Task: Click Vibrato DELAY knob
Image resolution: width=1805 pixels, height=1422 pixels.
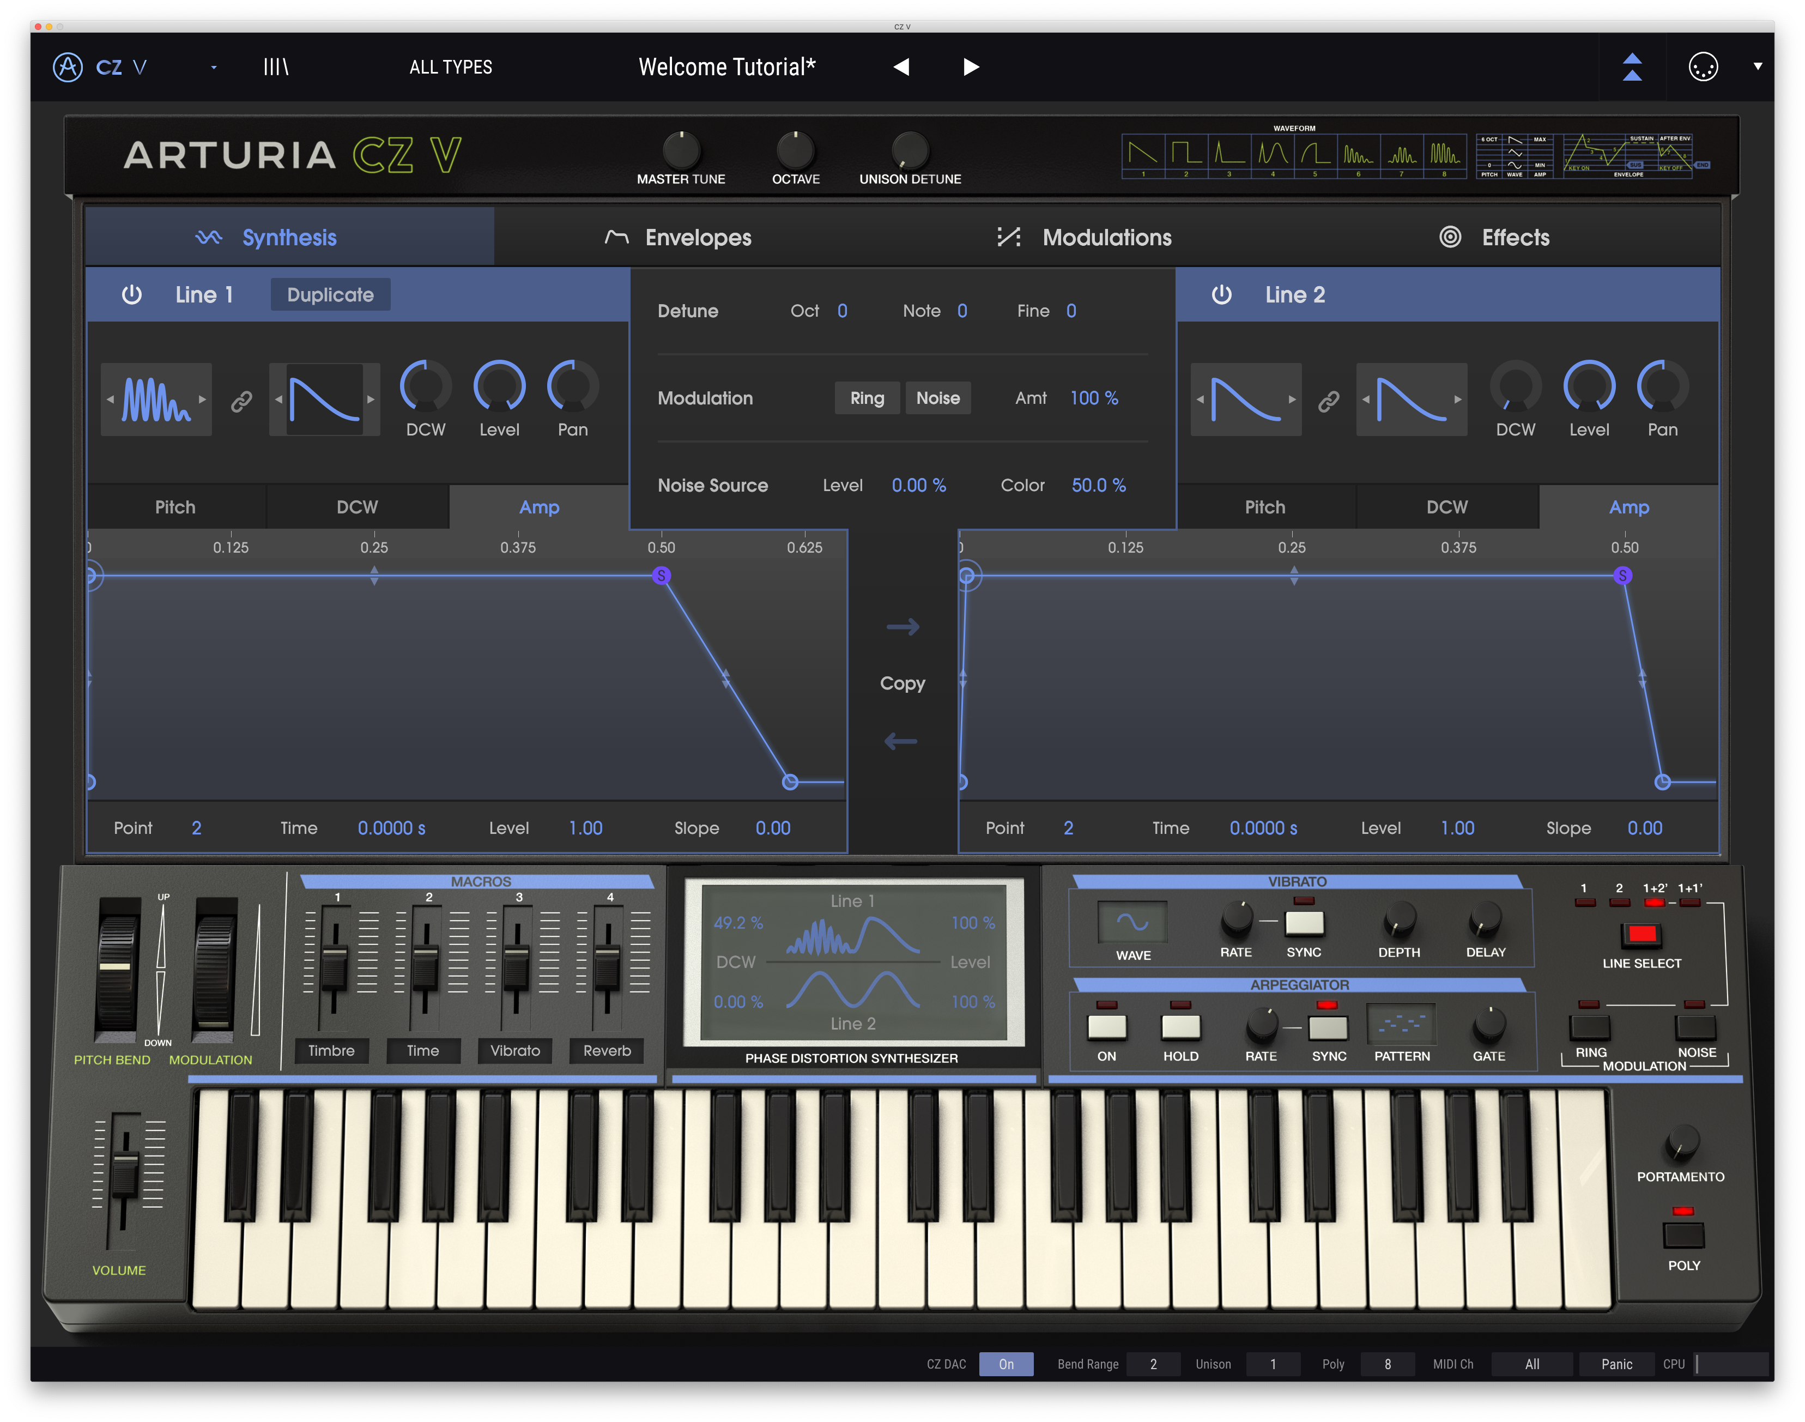Action: coord(1485,919)
